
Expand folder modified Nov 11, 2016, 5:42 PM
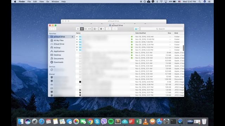(77, 50)
